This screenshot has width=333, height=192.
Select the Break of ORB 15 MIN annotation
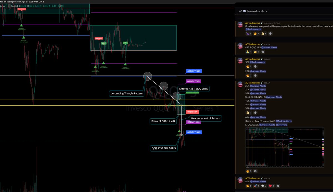[163, 121]
